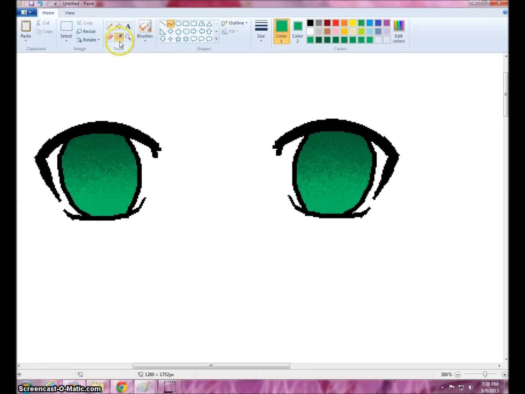Open the Home ribbon tab
This screenshot has height=394, width=525.
[x=48, y=13]
